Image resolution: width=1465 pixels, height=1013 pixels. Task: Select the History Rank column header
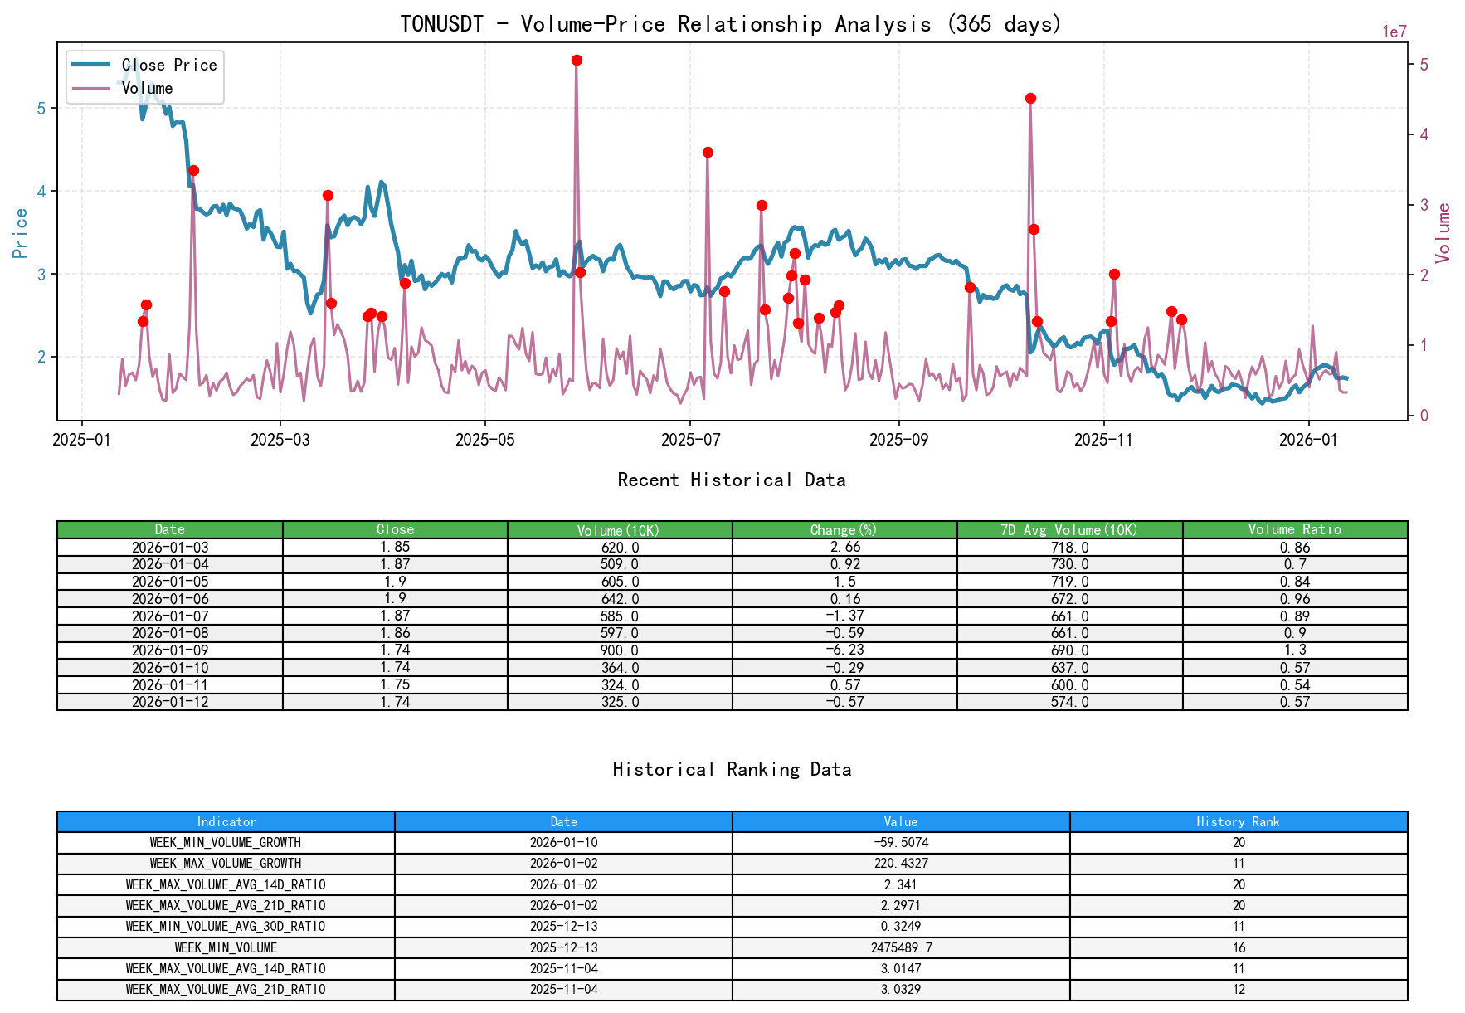[x=1237, y=822]
